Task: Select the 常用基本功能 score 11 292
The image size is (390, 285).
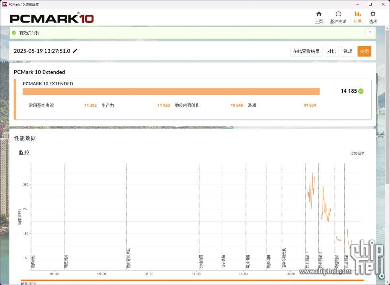Action: point(91,105)
